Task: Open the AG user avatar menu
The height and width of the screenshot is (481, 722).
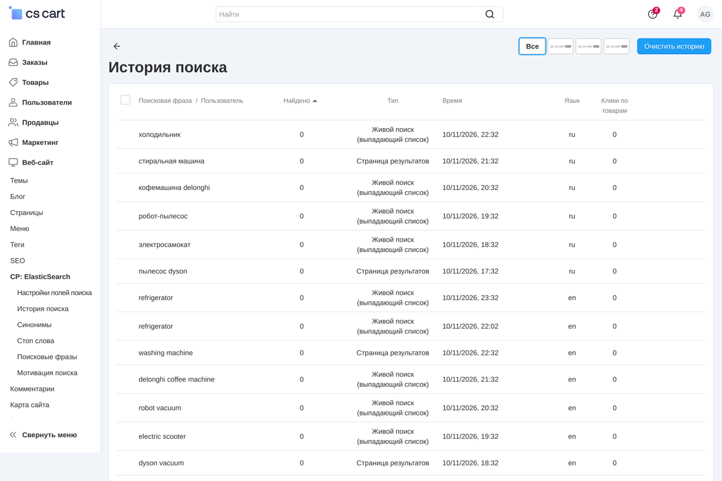Action: pos(705,14)
